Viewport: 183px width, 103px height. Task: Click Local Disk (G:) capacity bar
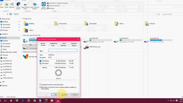pos(161,40)
